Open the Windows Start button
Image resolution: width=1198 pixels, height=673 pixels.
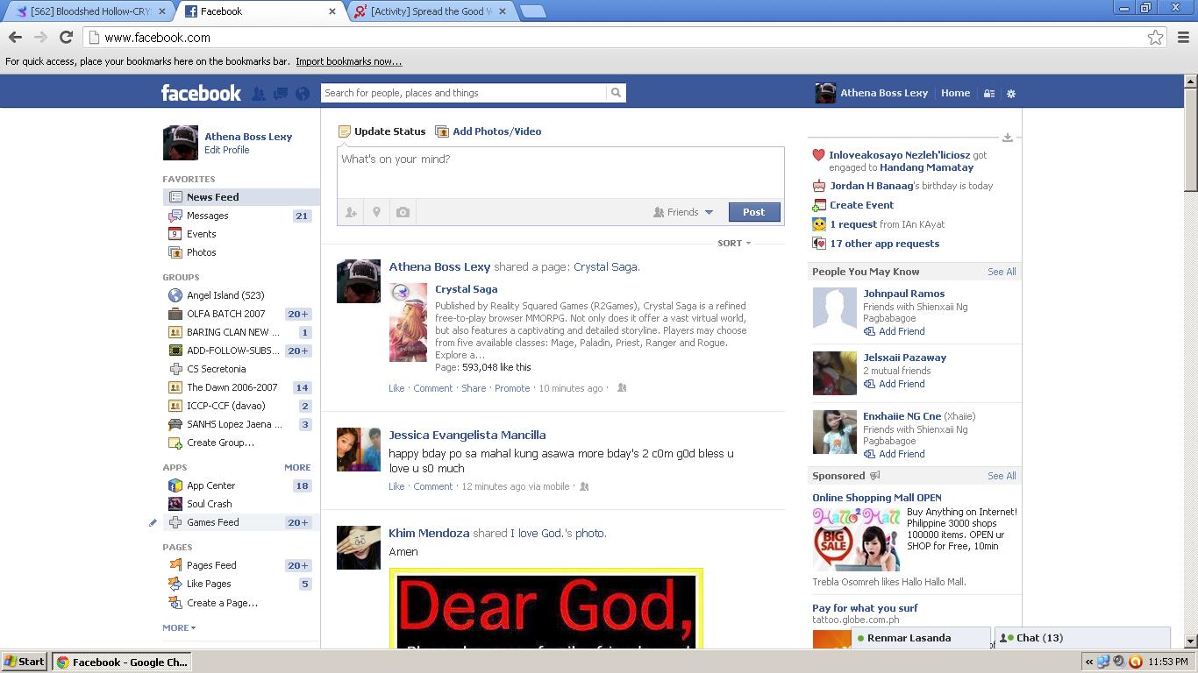pyautogui.click(x=24, y=662)
